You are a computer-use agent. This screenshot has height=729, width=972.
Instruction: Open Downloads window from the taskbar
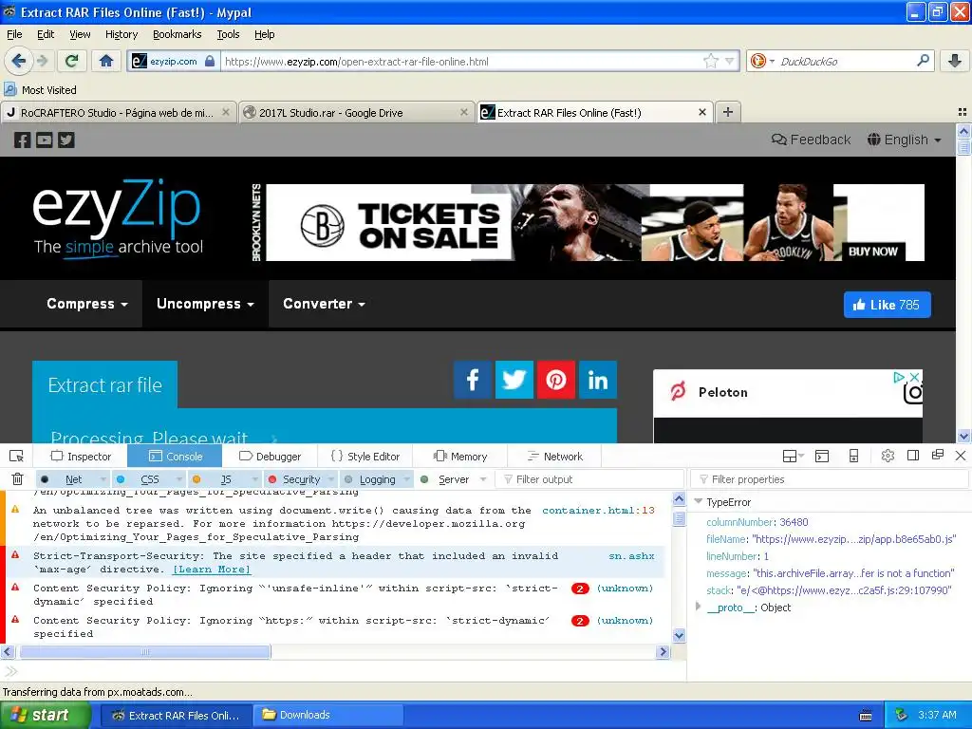(x=327, y=715)
